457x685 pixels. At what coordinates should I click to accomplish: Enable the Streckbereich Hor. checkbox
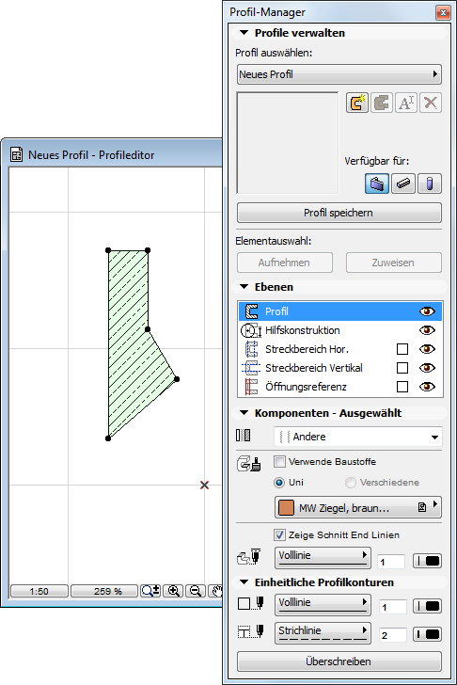[x=402, y=349]
